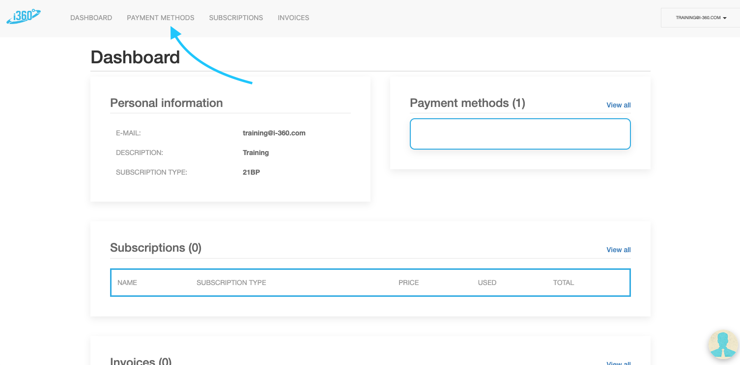Click the Subscriptions (0) heading

pos(156,248)
